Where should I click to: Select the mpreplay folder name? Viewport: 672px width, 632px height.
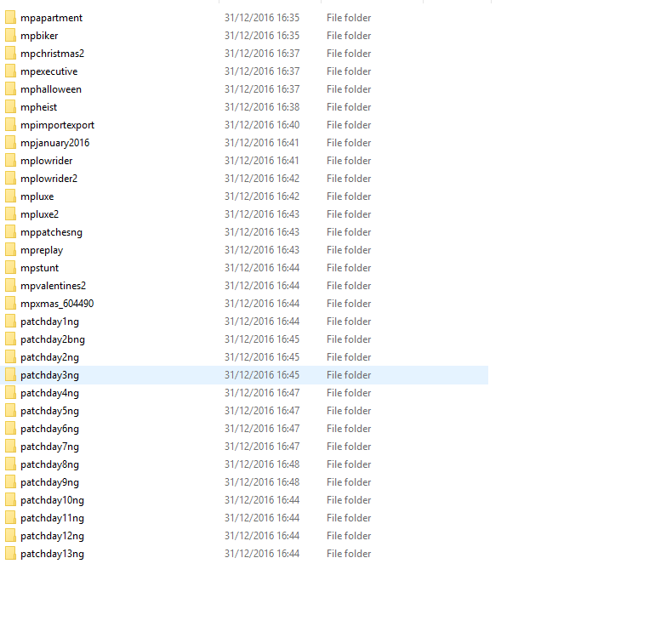click(x=42, y=250)
